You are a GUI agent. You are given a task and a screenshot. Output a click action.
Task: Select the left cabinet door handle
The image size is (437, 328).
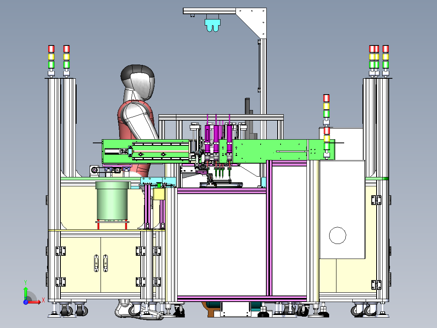tap(96, 263)
